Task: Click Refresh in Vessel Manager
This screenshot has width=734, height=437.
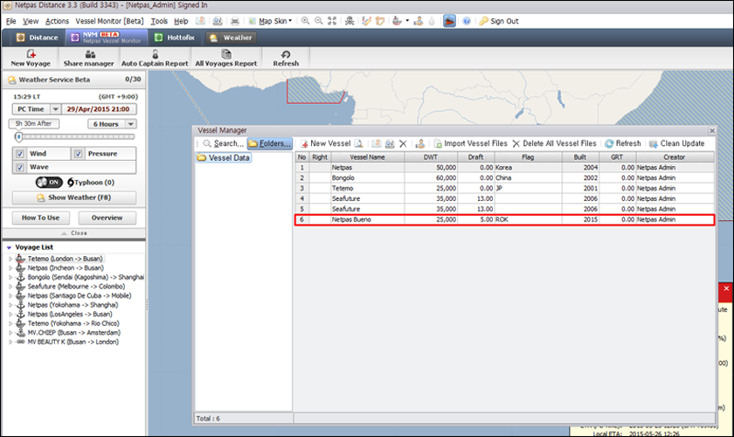Action: (x=622, y=144)
